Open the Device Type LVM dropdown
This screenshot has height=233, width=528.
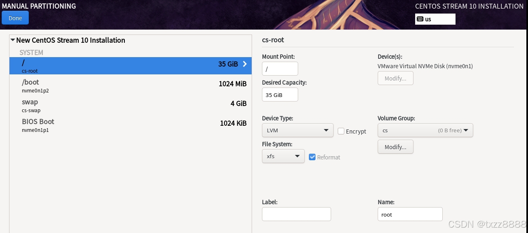298,130
